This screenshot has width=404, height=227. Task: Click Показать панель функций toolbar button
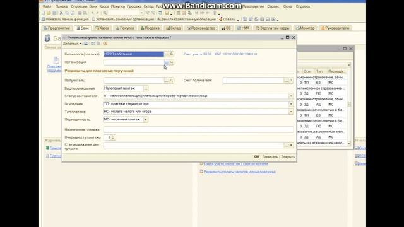[65, 20]
